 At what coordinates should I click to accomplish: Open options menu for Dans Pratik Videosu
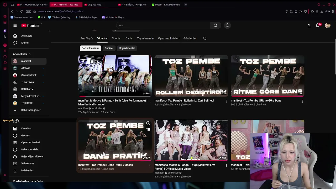[x=150, y=166]
